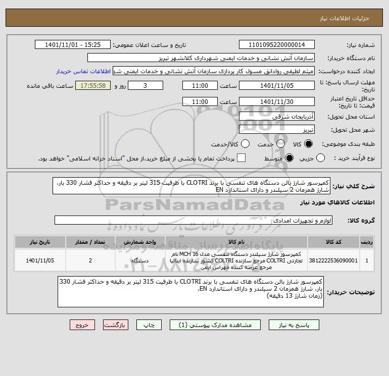This screenshot has width=389, height=376.
Task: Click price validity time 11:00 field
Action: tap(200, 101)
